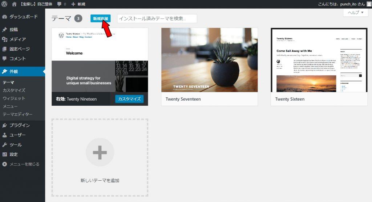Select the テーマ submenu item
The image size is (372, 202).
(8, 82)
